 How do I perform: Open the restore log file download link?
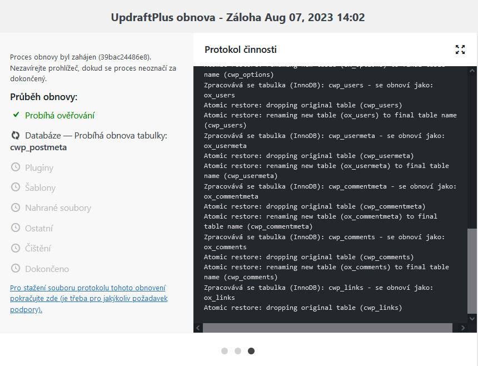click(x=89, y=299)
